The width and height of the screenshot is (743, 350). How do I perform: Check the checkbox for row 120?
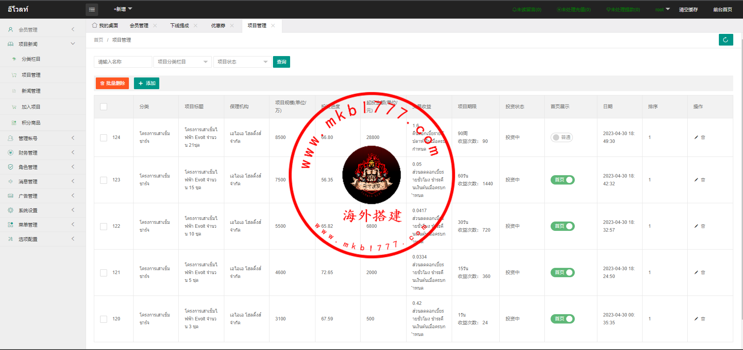point(104,319)
